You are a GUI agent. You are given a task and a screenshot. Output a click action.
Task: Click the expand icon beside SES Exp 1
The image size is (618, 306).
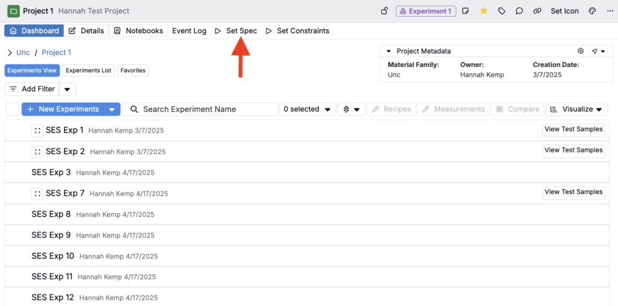point(37,131)
